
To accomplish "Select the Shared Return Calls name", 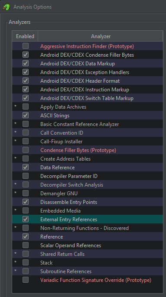I will (x=62, y=254).
